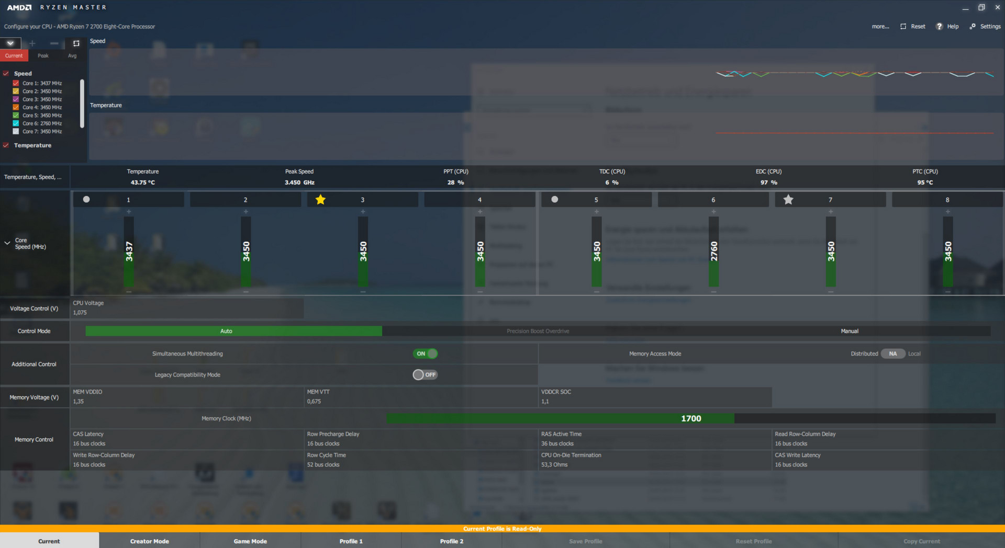1005x548 pixels.
Task: Set Control Mode to Precision Boost Overdrive
Action: point(538,331)
